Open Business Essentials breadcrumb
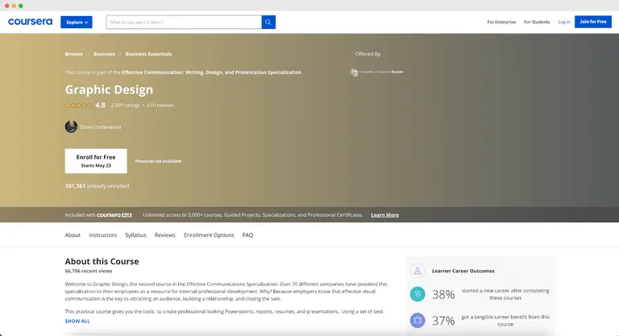Image resolution: width=619 pixels, height=336 pixels. (x=148, y=54)
